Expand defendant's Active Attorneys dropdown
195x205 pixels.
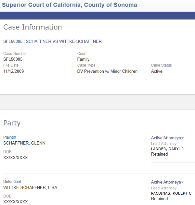pyautogui.click(x=167, y=182)
